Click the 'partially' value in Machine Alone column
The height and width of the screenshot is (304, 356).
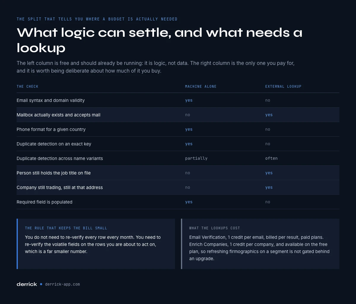tap(196, 158)
